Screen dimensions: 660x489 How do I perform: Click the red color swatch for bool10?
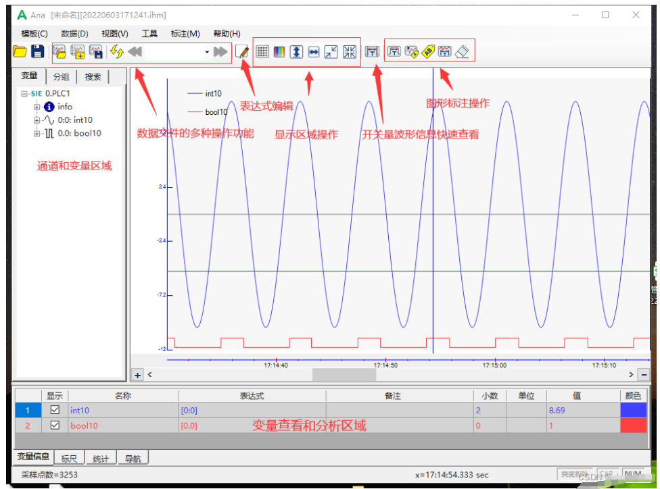pyautogui.click(x=633, y=426)
